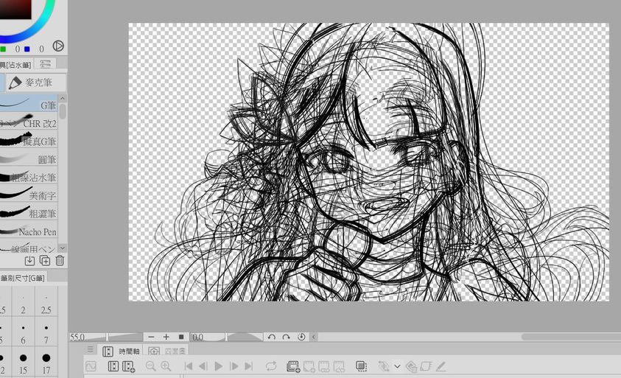Viewport: 621px width, 378px height.
Task: Open the timeline panel menu icon
Action: (x=91, y=349)
